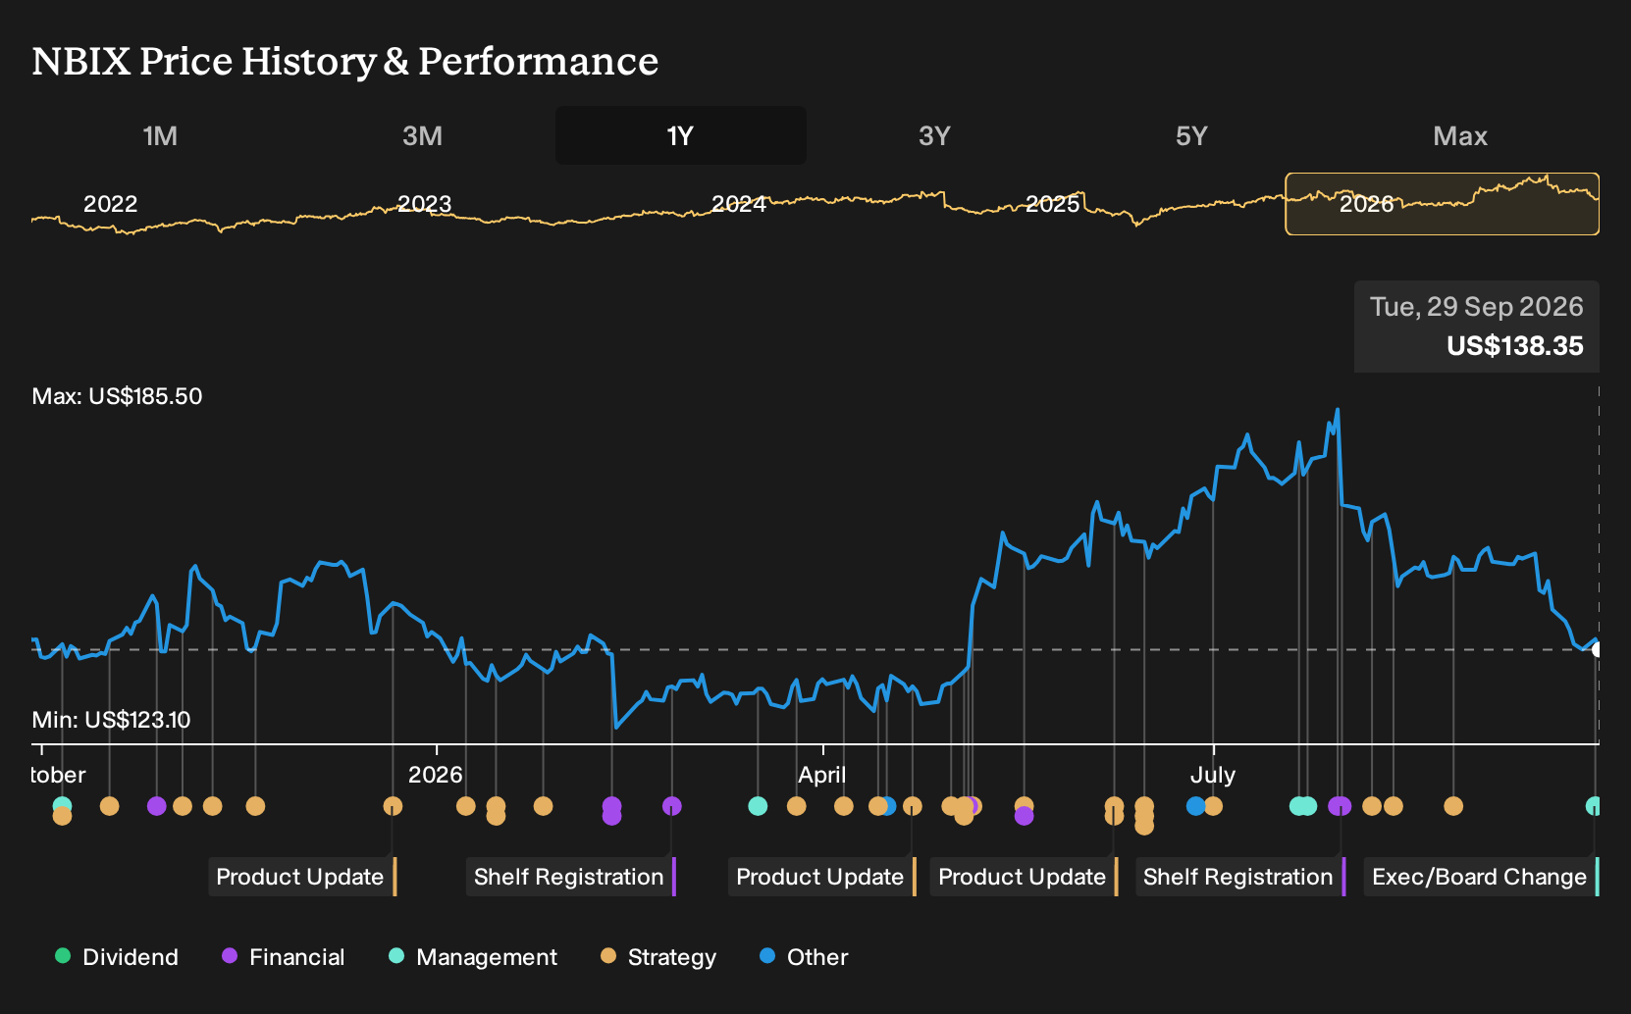Switch to the 1M time range
The width and height of the screenshot is (1631, 1014).
coord(160,135)
